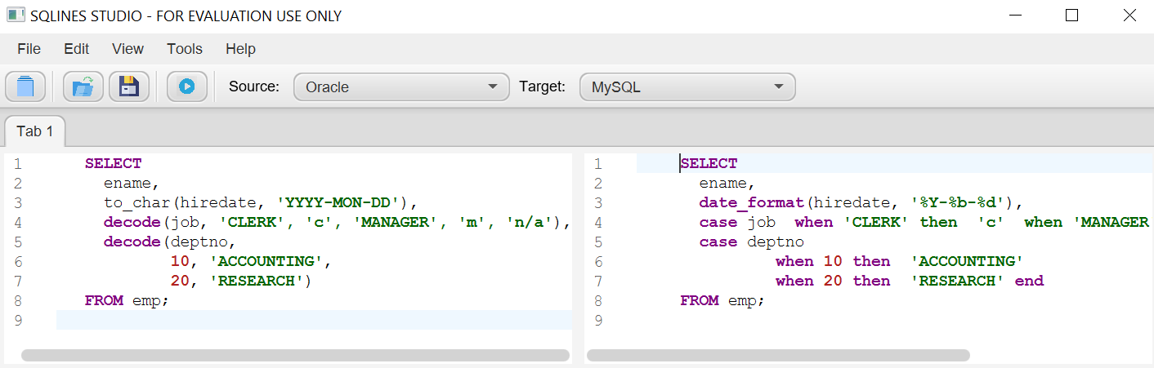Open the File menu
Screen dimensions: 1154x368
[x=29, y=49]
